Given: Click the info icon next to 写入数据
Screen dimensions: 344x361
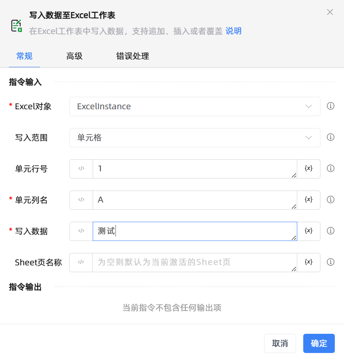Looking at the screenshot, I should 330,231.
